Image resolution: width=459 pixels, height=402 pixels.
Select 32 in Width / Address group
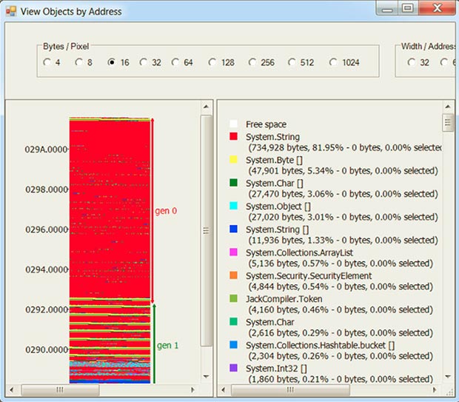(412, 62)
